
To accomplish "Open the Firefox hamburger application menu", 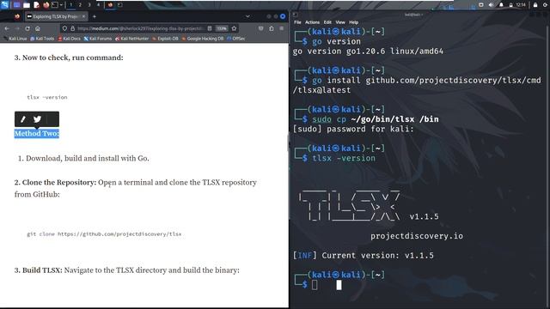I will click(282, 28).
